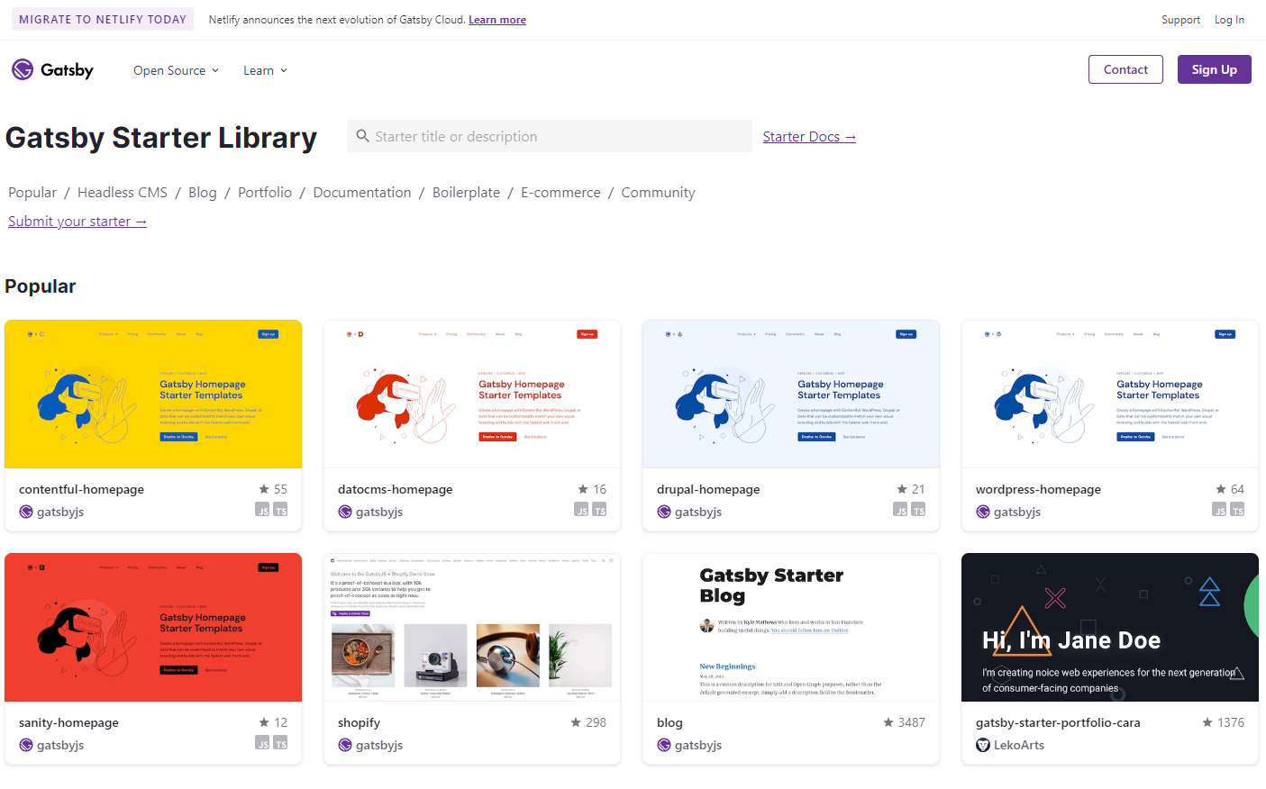
Task: Click Learn more in announcement banner
Action: coord(497,20)
